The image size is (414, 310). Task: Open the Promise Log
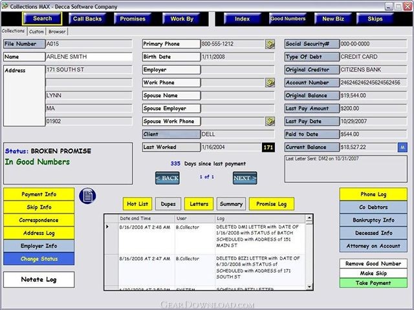272,204
